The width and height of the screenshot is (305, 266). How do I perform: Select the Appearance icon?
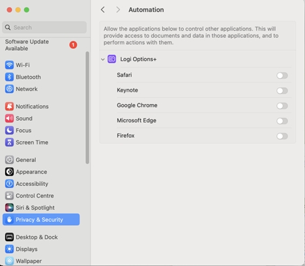click(9, 172)
